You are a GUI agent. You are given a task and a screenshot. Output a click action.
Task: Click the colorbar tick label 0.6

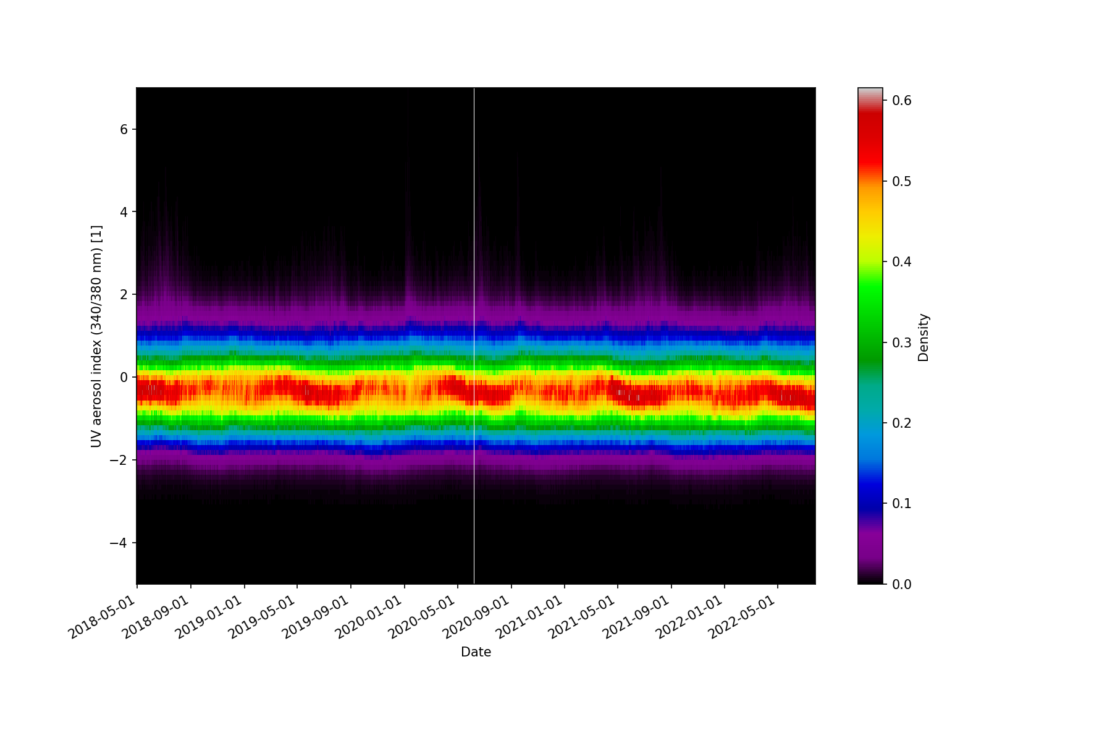(902, 101)
